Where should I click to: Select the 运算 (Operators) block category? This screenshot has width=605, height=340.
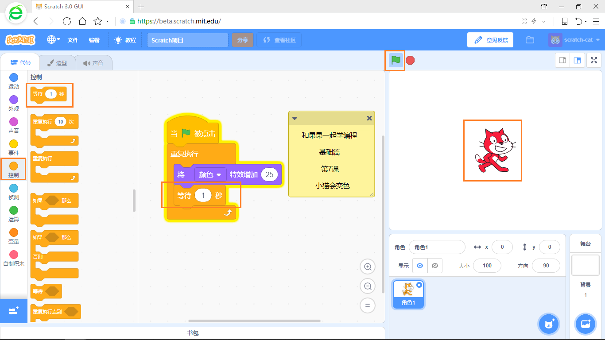point(14,214)
